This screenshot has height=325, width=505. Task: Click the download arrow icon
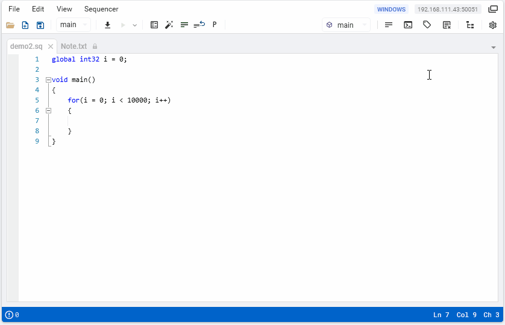click(108, 25)
